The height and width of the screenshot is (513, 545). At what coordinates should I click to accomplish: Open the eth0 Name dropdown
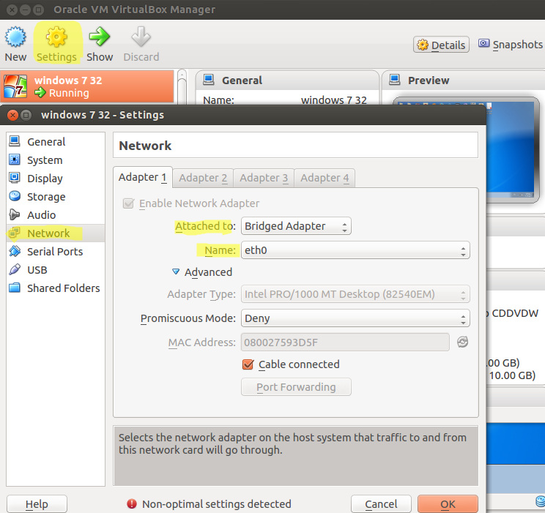pyautogui.click(x=355, y=250)
